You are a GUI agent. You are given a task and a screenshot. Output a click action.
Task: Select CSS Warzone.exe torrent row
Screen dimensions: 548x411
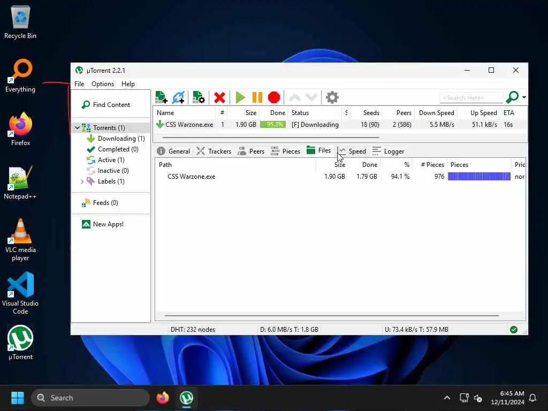(x=340, y=125)
